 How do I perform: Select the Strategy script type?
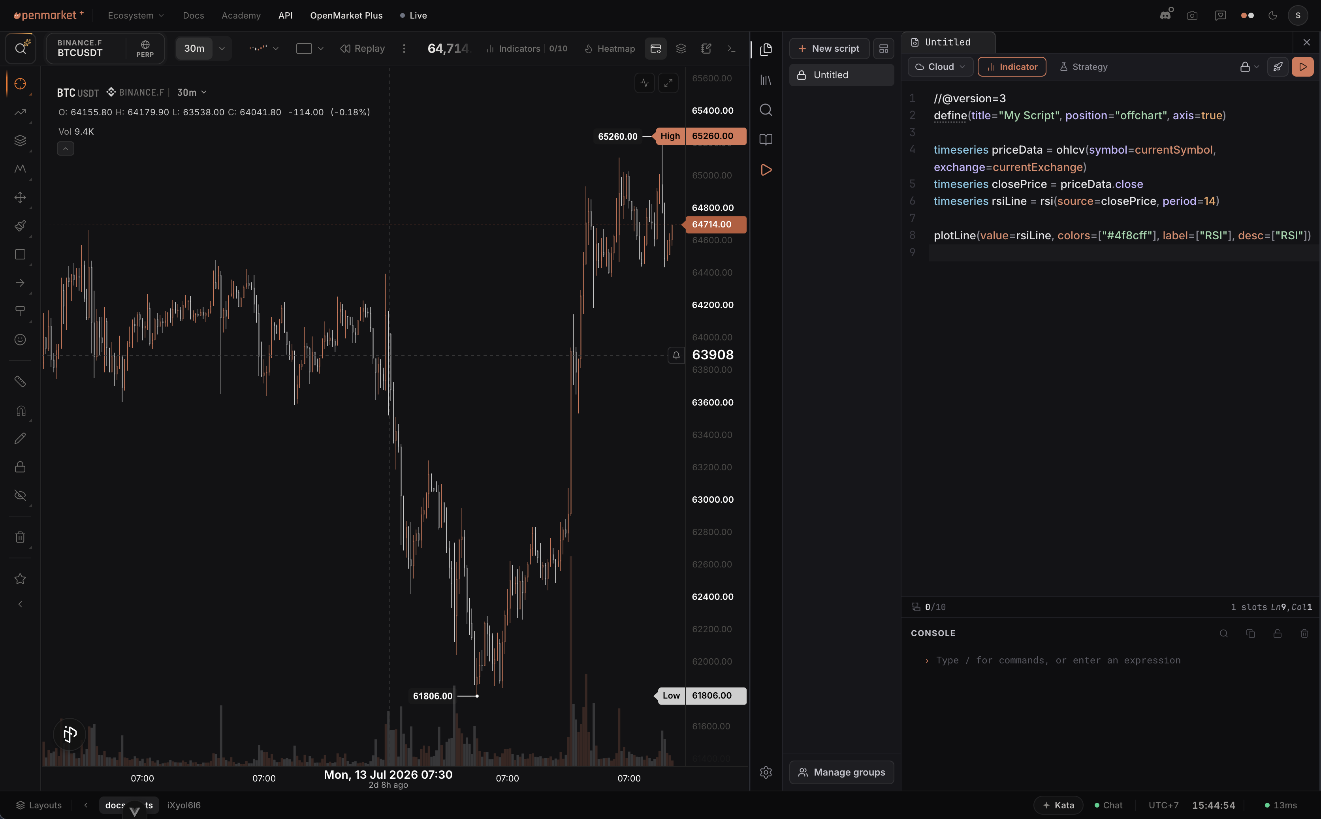click(1083, 67)
